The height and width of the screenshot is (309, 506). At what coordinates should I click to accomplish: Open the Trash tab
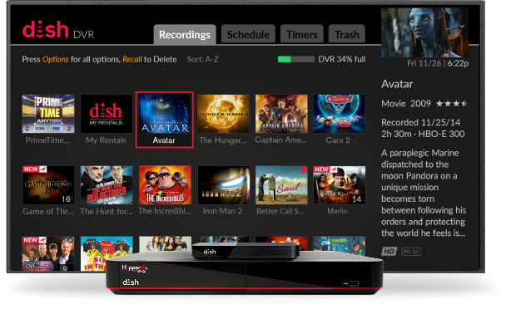pos(346,34)
